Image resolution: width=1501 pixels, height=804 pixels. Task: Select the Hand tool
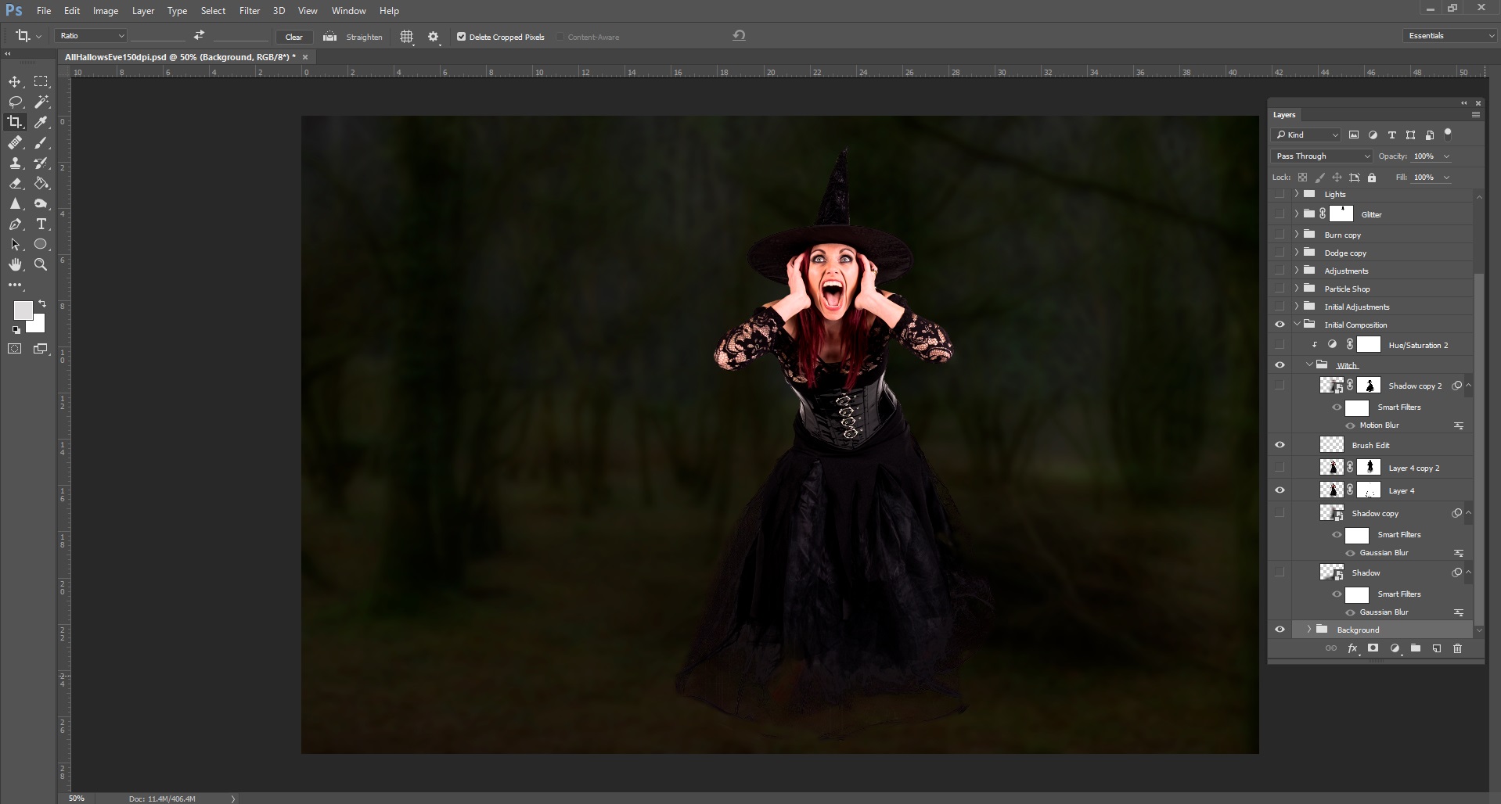[x=15, y=265]
